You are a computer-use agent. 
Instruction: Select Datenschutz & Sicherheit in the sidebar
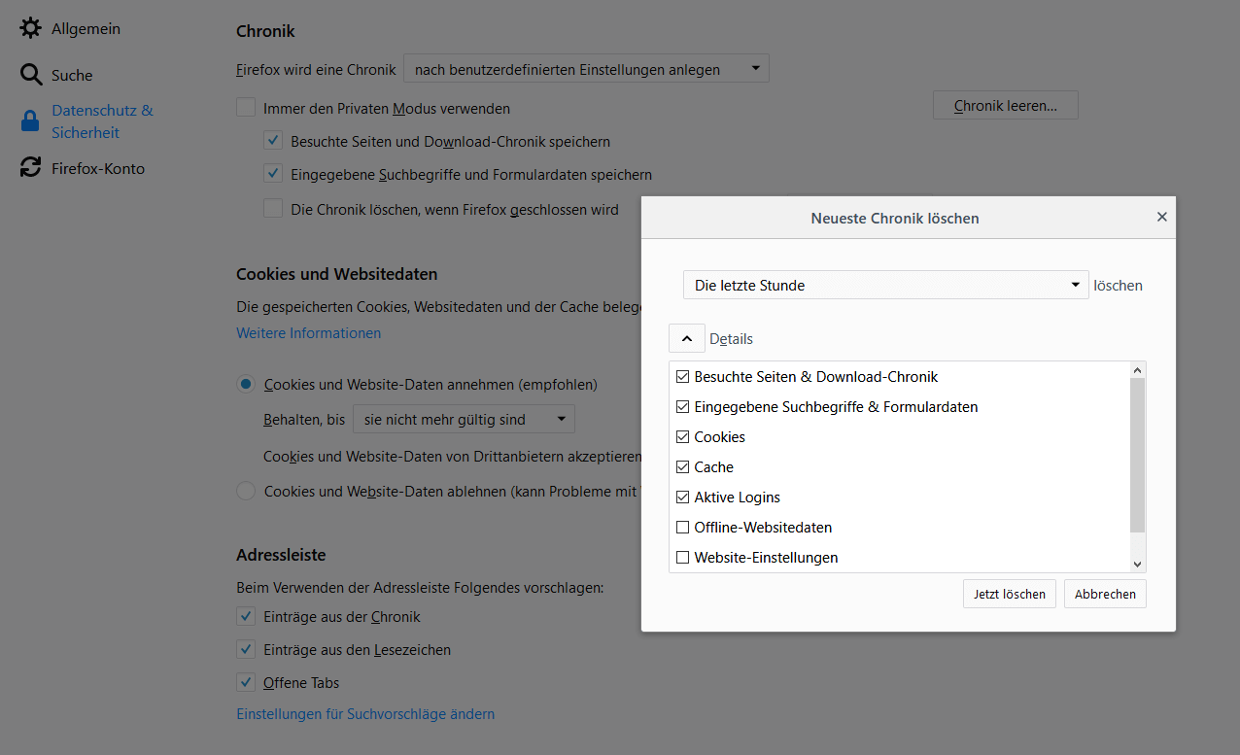pyautogui.click(x=102, y=121)
